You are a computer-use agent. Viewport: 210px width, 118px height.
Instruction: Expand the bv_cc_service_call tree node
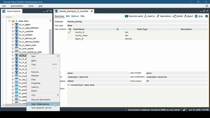(13, 38)
